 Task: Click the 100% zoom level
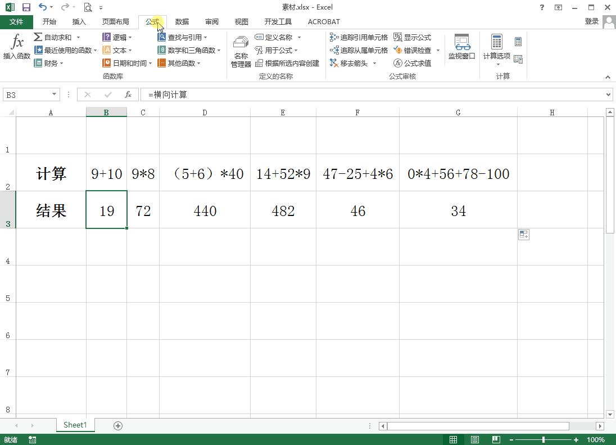pos(596,439)
